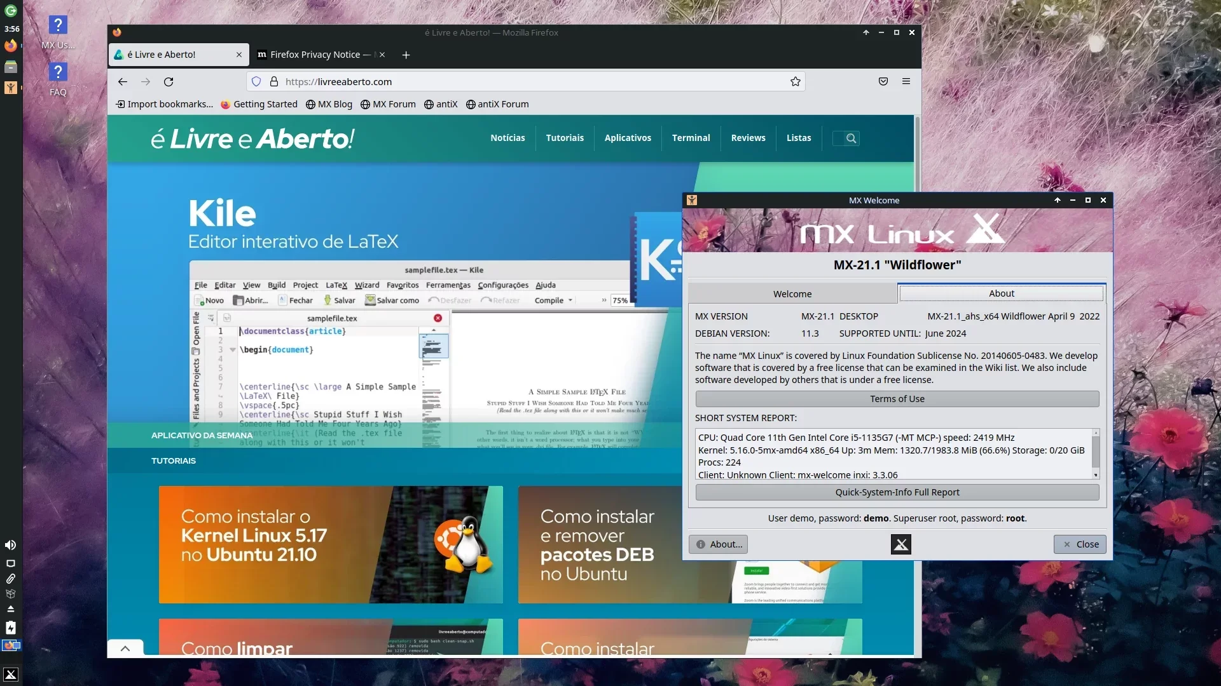The width and height of the screenshot is (1221, 686).
Task: Click the green logout icon in panel
Action: (x=11, y=11)
